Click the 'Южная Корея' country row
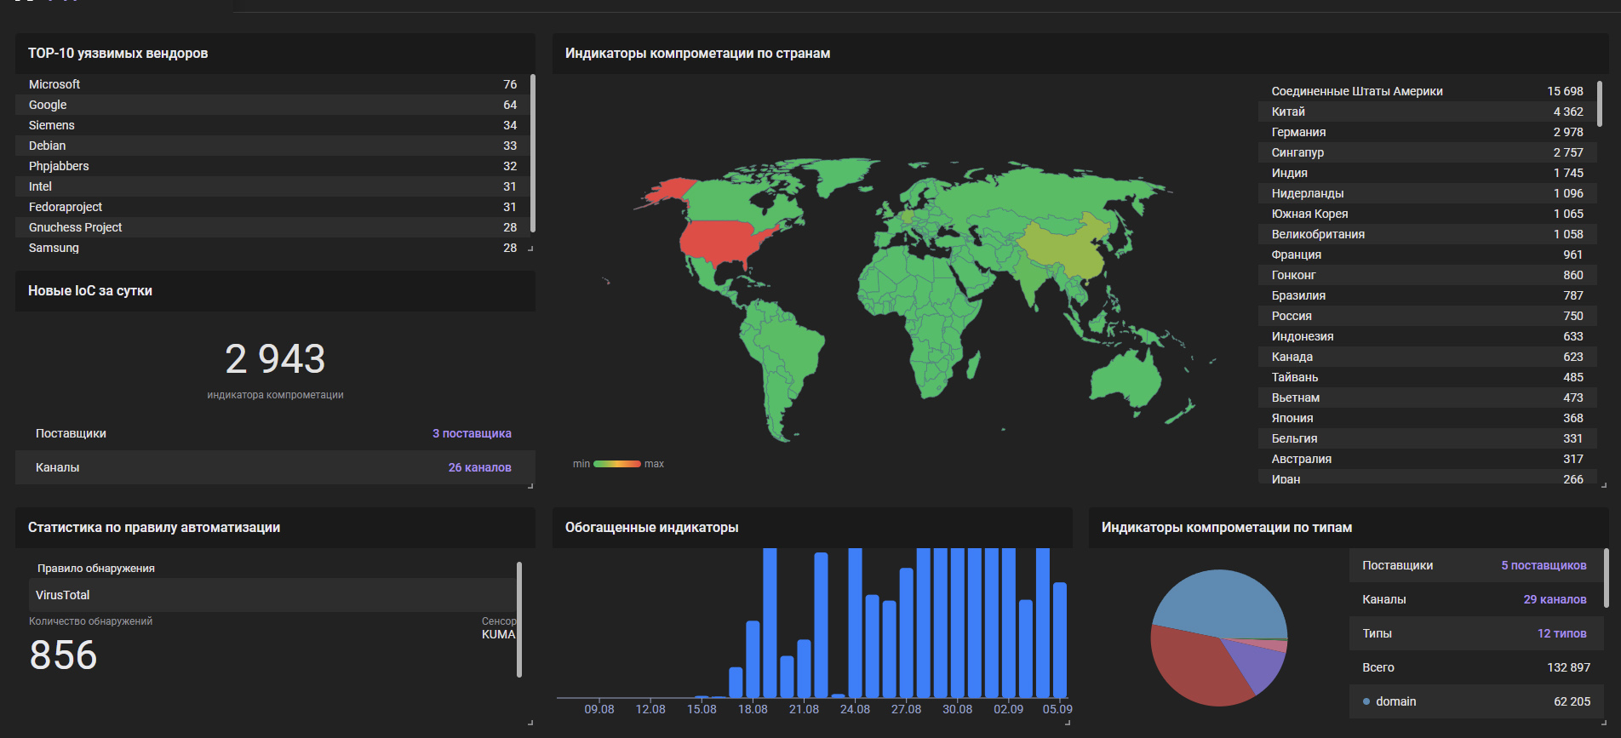1621x738 pixels. click(1428, 214)
